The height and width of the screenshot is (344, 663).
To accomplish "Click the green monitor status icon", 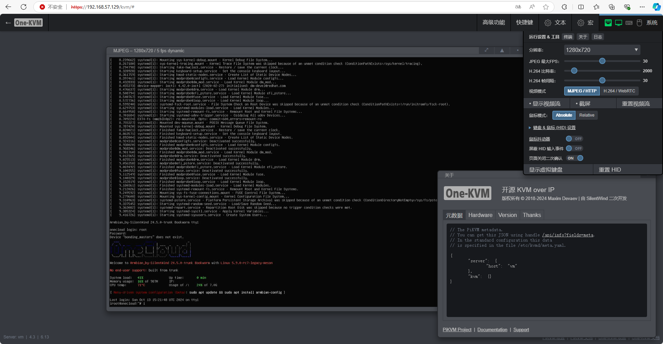I will click(618, 23).
